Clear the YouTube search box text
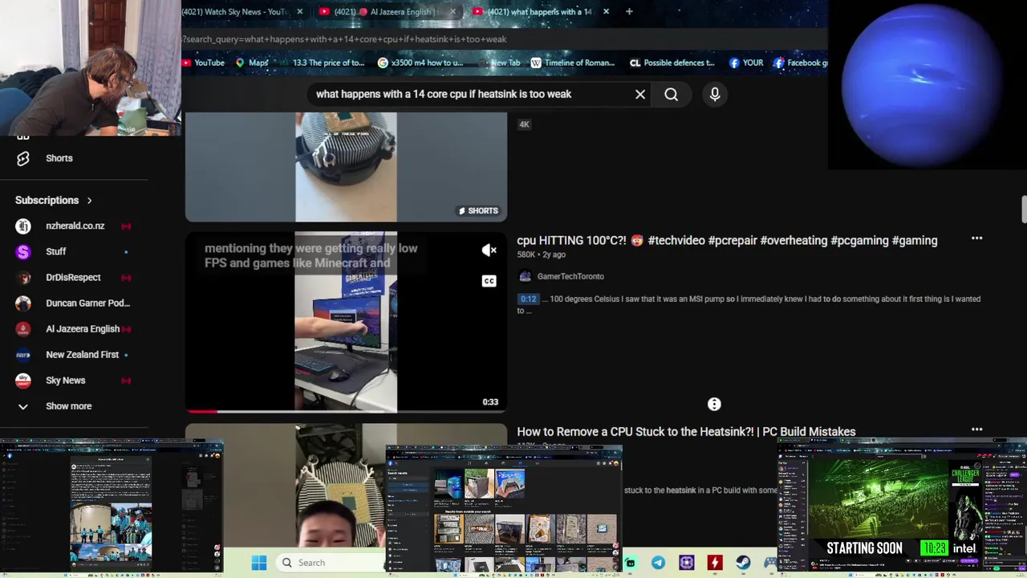 (x=640, y=95)
